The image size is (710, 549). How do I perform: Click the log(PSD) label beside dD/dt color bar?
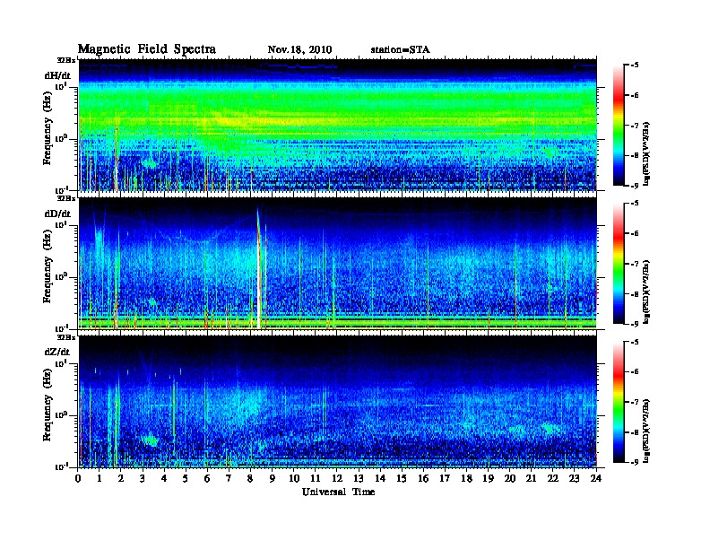(646, 292)
